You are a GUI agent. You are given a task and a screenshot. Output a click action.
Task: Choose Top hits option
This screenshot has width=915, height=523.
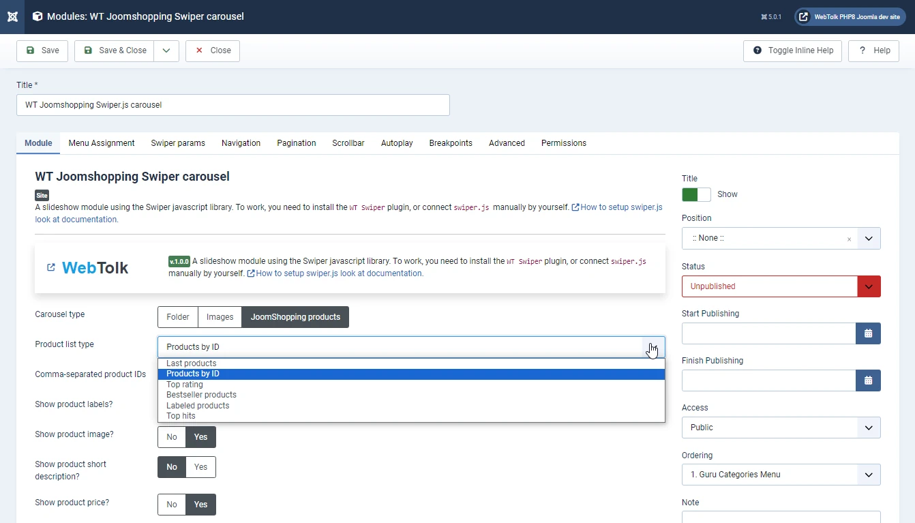click(x=411, y=416)
